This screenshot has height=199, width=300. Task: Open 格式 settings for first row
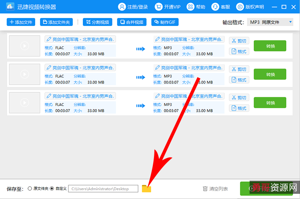click(x=239, y=52)
